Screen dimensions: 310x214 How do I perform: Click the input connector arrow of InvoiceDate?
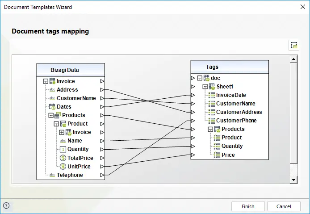click(193, 95)
